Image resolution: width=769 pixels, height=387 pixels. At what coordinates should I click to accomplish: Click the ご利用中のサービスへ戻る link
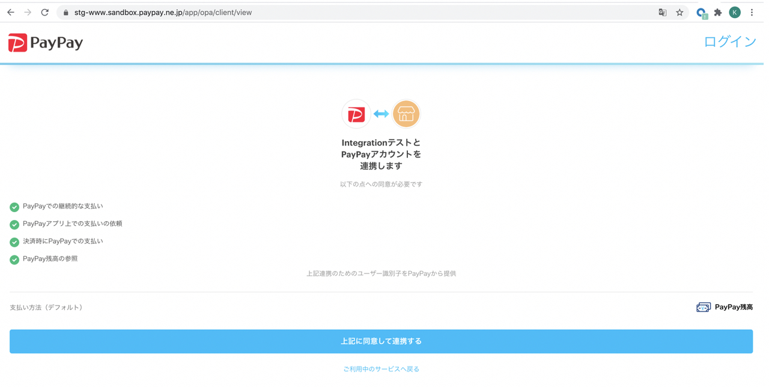click(381, 369)
